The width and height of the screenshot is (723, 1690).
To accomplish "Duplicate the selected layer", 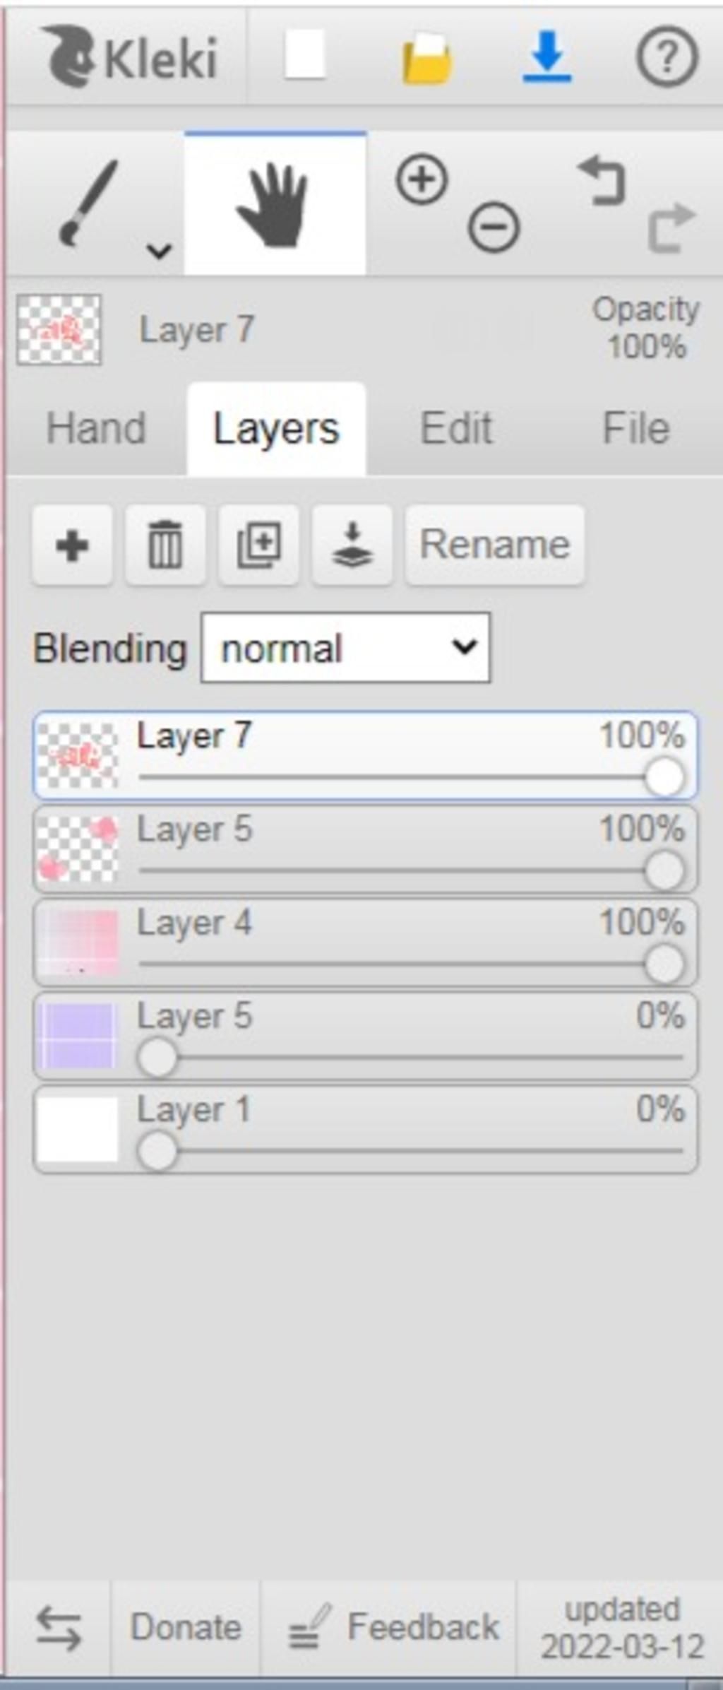I will pyautogui.click(x=258, y=545).
